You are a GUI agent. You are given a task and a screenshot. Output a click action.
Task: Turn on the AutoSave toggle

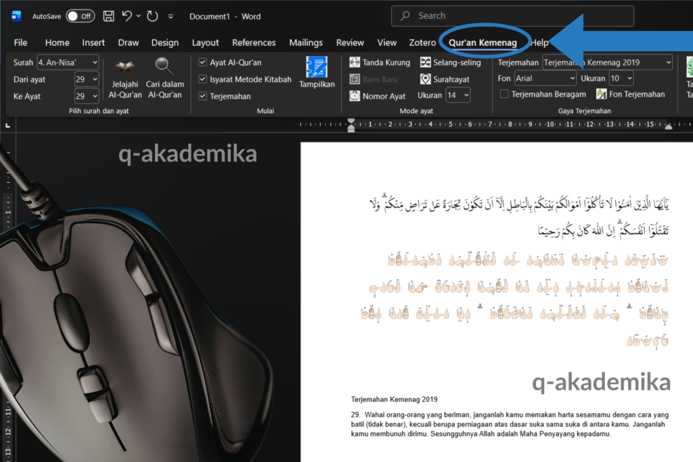81,16
